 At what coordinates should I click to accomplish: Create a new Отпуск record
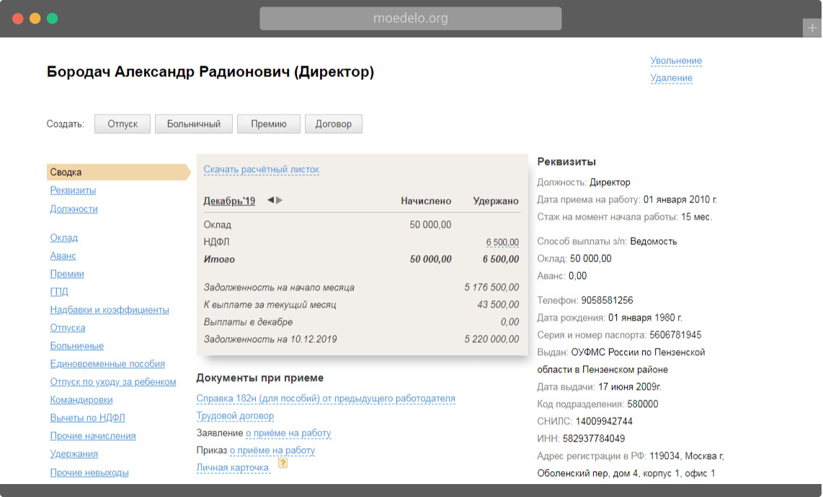pos(122,124)
